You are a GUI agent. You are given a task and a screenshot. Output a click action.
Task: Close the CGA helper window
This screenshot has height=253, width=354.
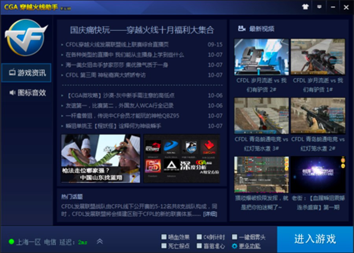tap(346, 7)
